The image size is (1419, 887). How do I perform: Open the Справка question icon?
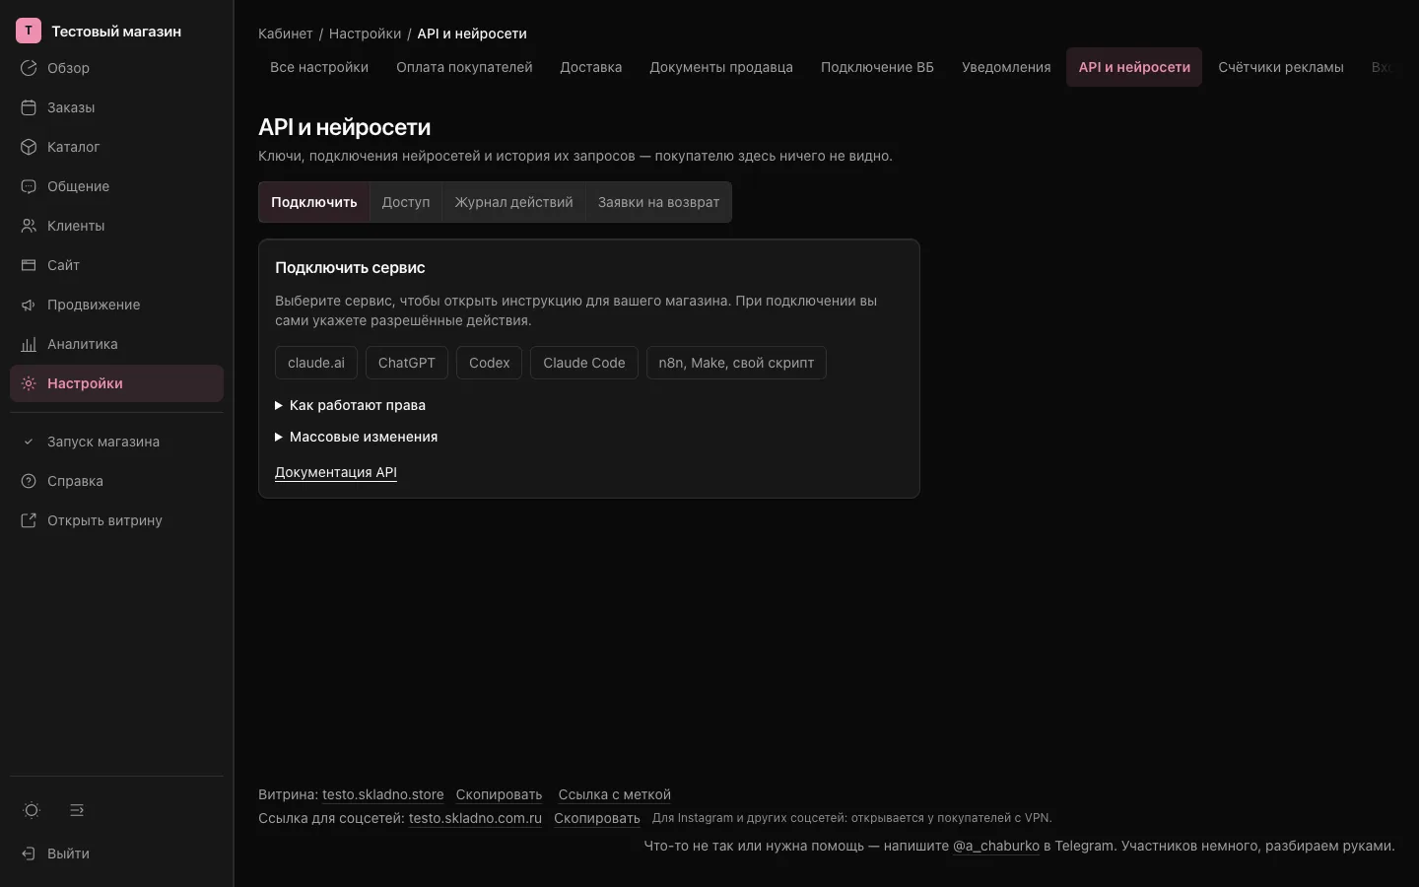tap(29, 481)
